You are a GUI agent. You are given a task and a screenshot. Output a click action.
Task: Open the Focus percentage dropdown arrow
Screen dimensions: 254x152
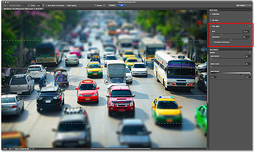click(43, 6)
